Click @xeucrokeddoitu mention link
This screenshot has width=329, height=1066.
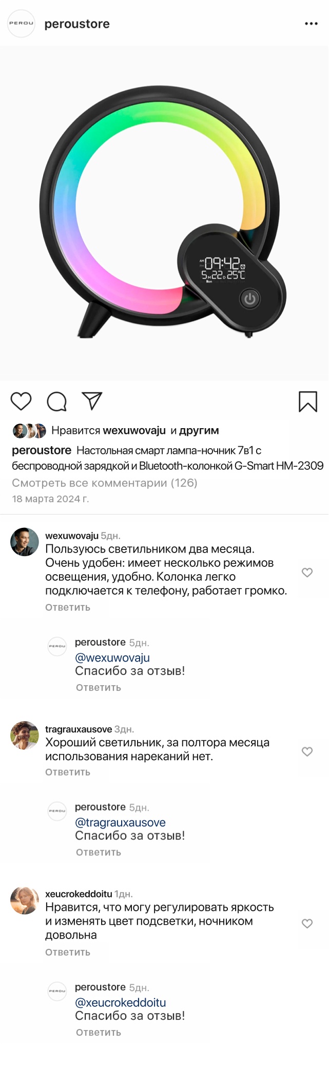121,1002
